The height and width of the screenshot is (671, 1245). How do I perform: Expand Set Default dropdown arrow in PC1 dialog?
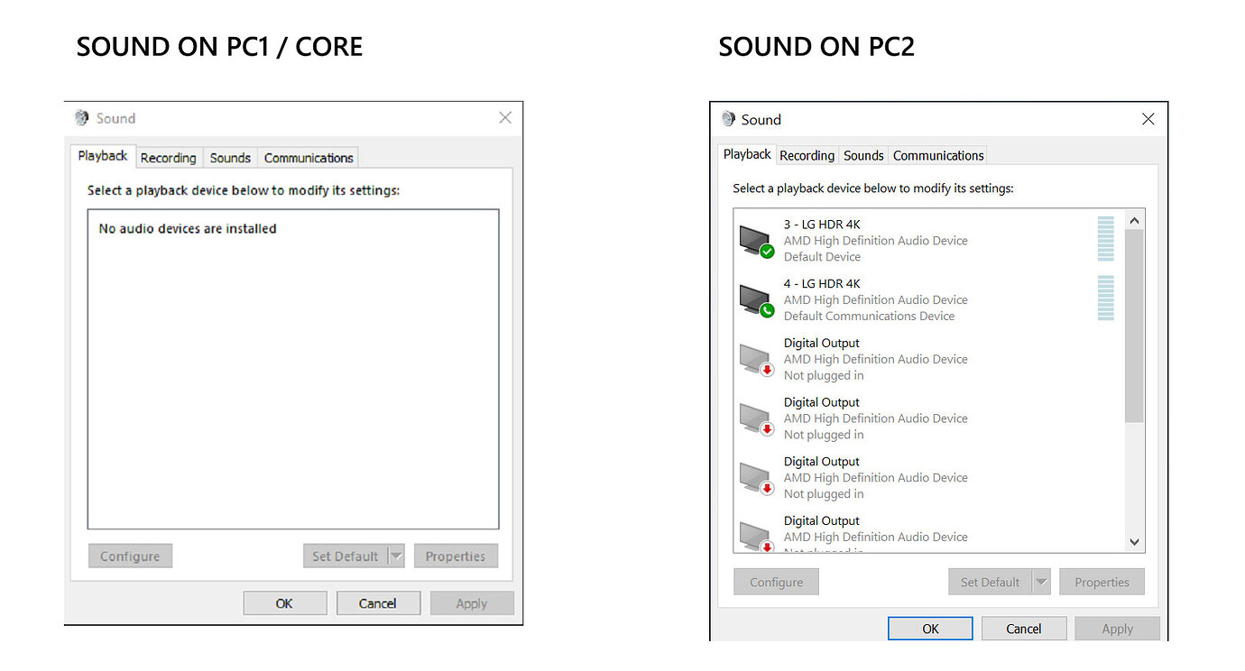click(396, 556)
